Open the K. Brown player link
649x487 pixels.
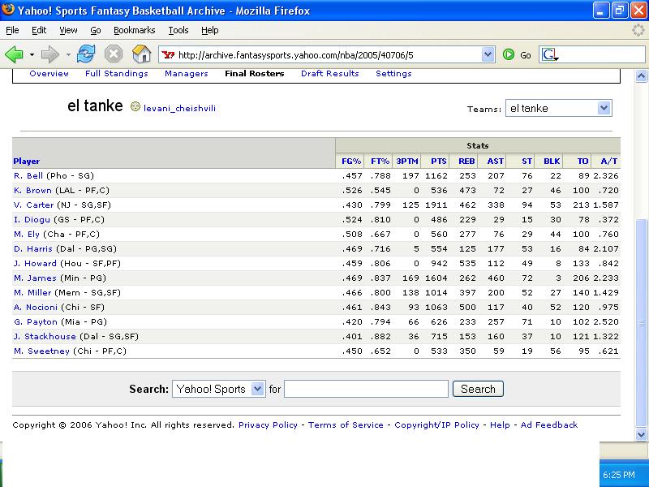coord(32,191)
